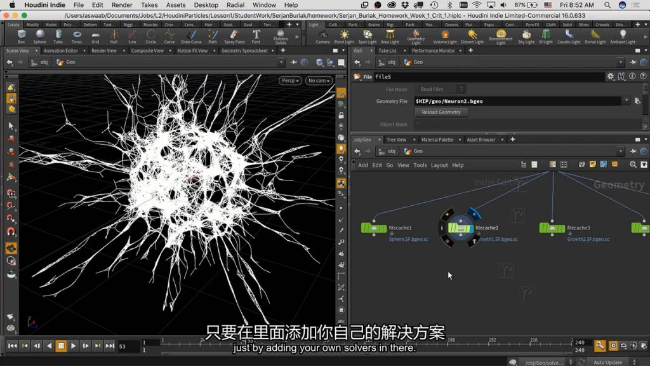Create a Box from the shelf

tap(22, 36)
